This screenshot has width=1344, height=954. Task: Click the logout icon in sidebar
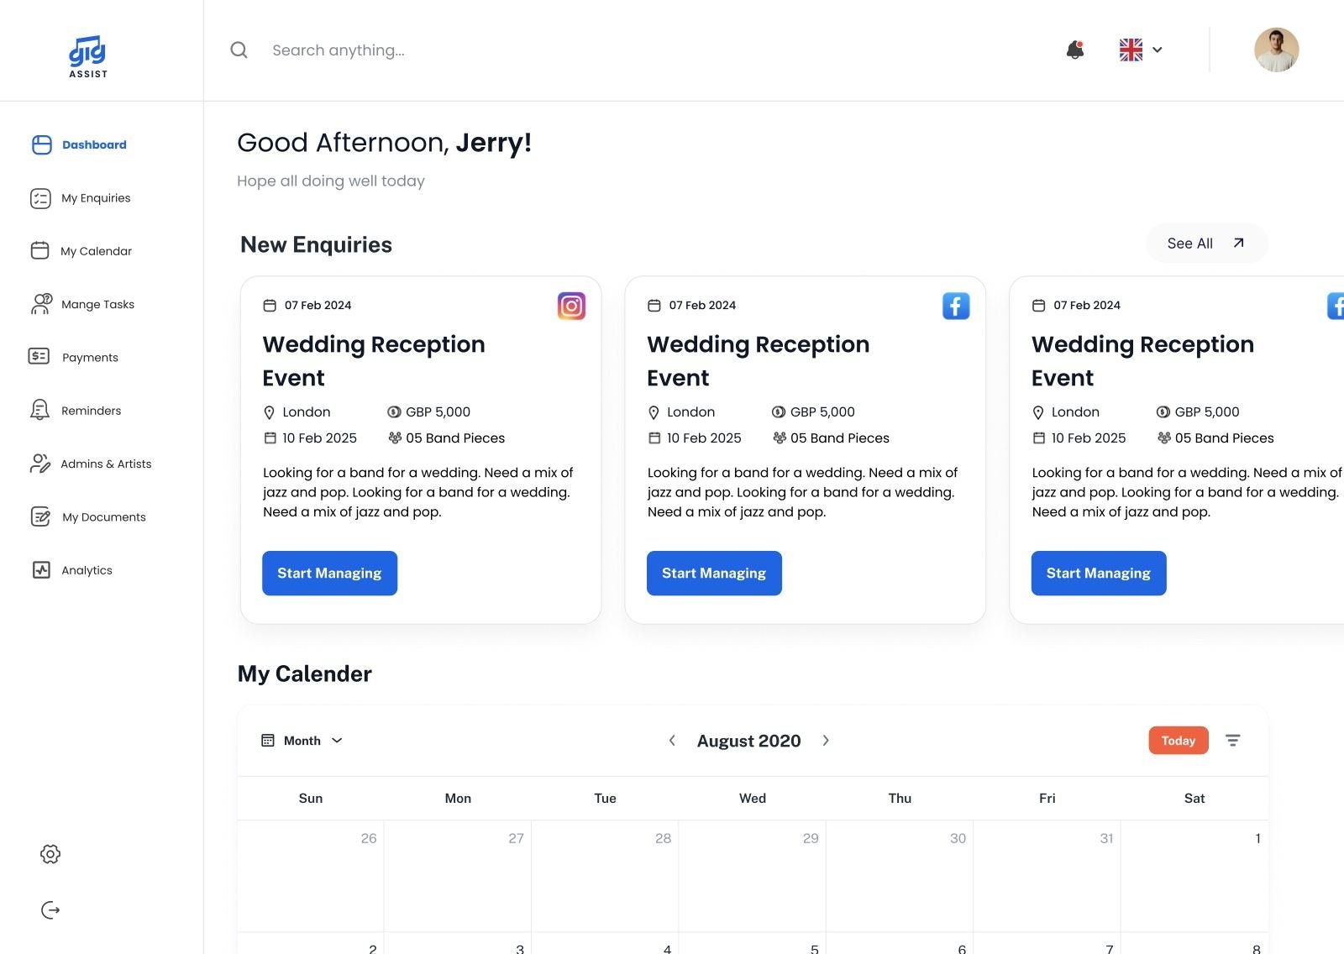coord(50,910)
